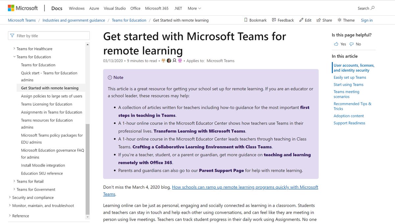Open the Microsoft 365 menu item
The image size is (395, 224).
tap(157, 8)
